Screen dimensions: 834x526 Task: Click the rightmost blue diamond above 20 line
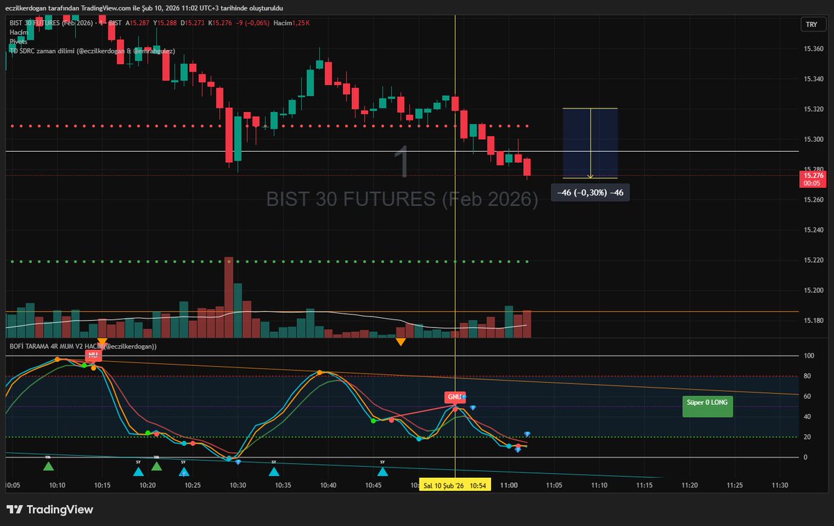pyautogui.click(x=527, y=434)
